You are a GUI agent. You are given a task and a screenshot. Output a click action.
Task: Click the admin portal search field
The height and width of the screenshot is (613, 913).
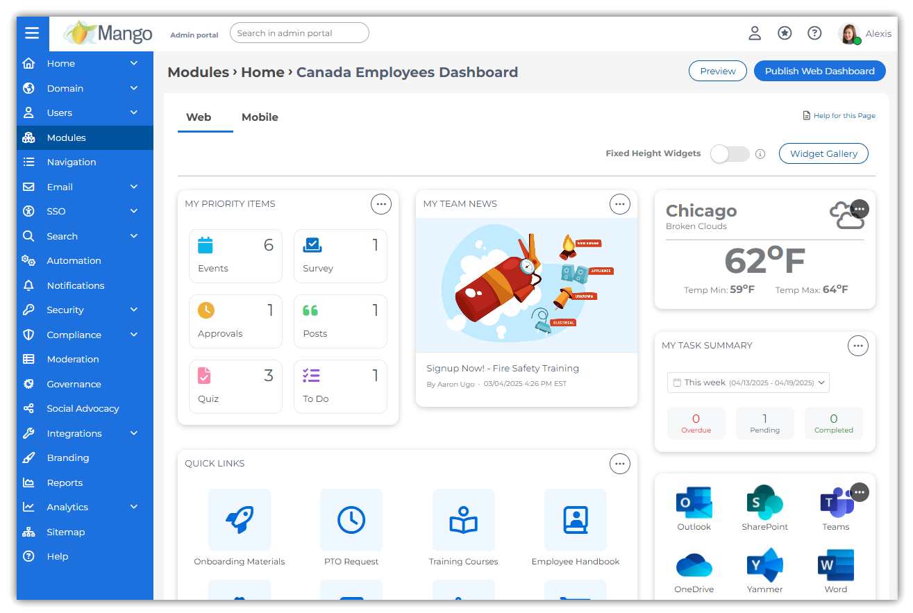(x=299, y=33)
